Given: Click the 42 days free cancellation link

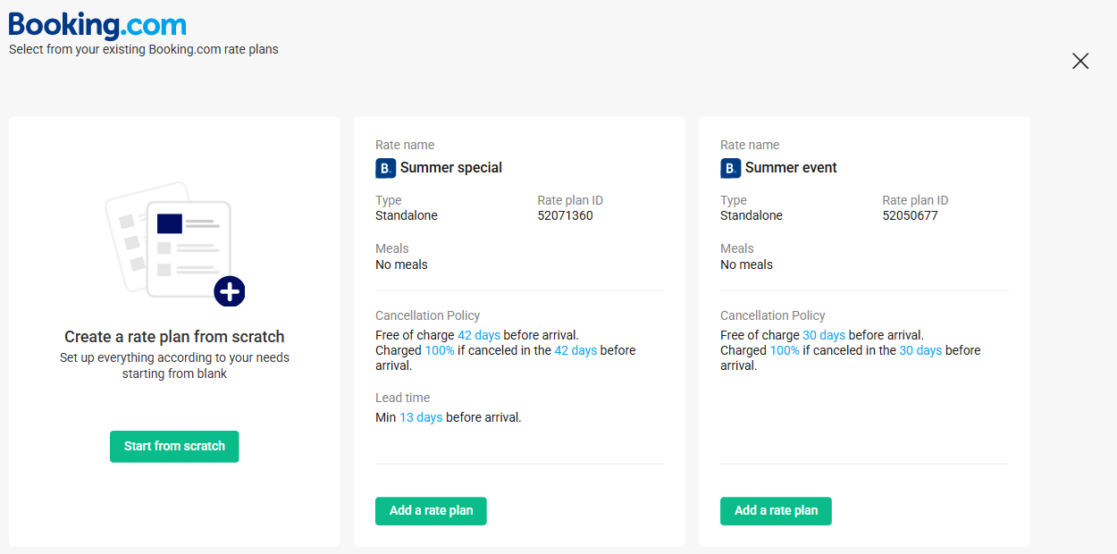Looking at the screenshot, I should [479, 335].
